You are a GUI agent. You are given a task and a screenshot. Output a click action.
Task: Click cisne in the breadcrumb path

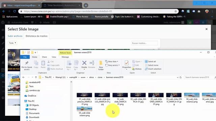click(100, 77)
